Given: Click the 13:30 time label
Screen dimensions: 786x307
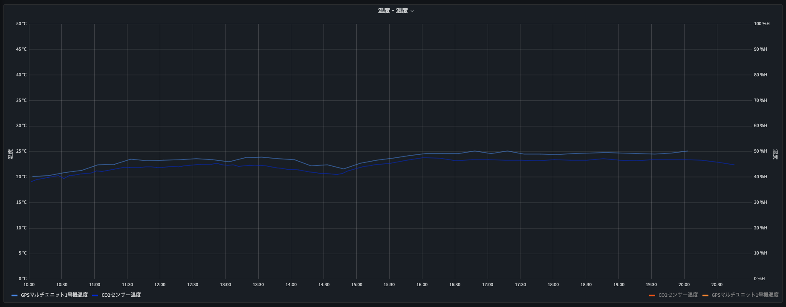Looking at the screenshot, I should point(258,285).
